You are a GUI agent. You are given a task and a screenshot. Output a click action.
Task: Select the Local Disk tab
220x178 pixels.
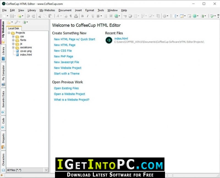[x=13, y=28]
